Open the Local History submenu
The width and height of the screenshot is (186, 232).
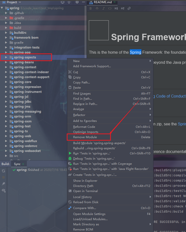coord(110,197)
